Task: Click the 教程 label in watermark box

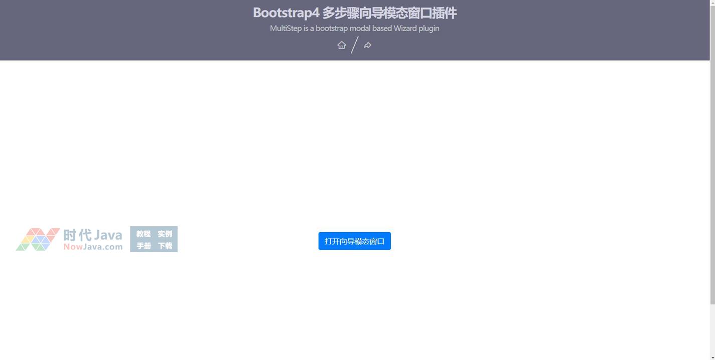Action: coord(144,234)
